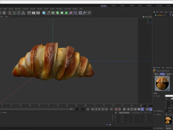
Task: Click the pink Deformer icon
Action: [71, 13]
